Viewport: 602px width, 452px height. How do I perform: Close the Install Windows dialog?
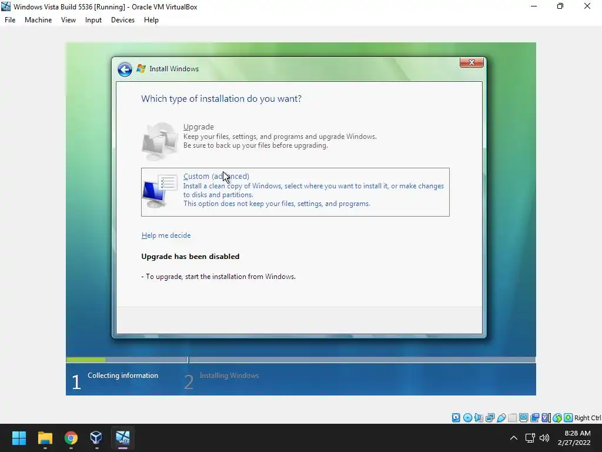coord(471,62)
